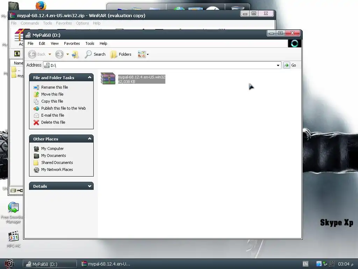The height and width of the screenshot is (269, 358).
Task: Go up one folder level icon
Action: pos(75,54)
